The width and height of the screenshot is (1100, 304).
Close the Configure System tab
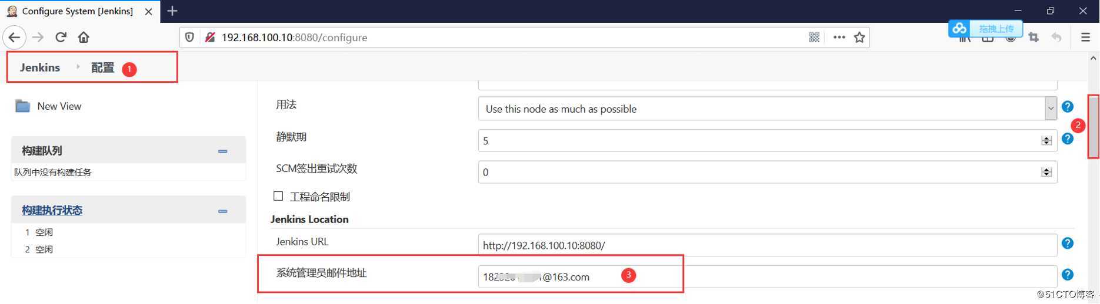point(149,11)
